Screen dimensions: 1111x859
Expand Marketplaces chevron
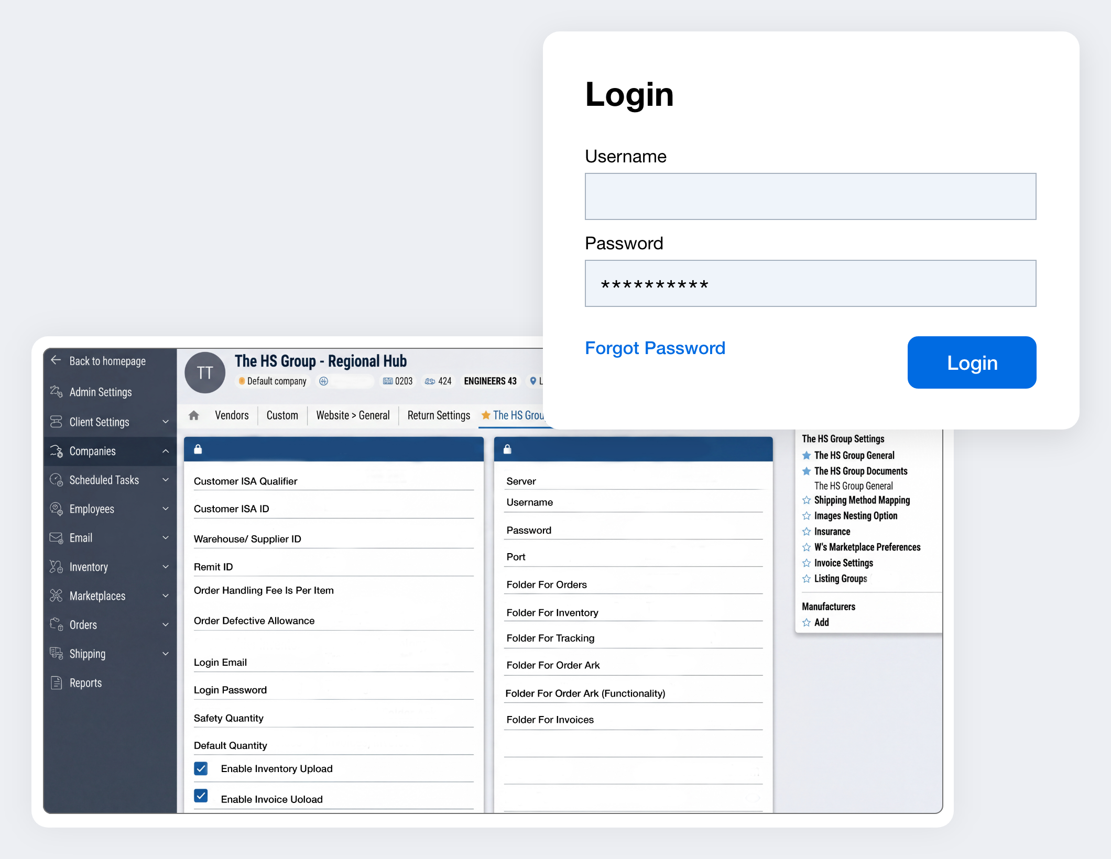click(x=166, y=596)
